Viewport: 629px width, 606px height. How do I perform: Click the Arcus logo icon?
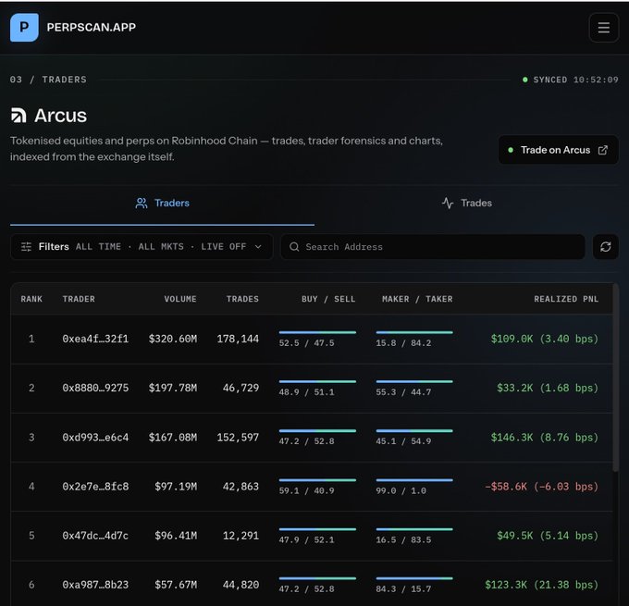[18, 116]
